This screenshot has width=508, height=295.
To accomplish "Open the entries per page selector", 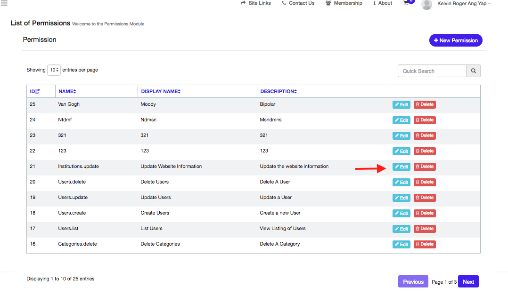I will tap(54, 70).
